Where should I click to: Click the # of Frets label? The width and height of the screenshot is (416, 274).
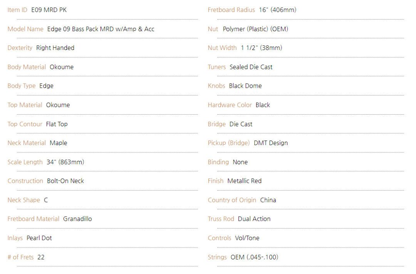(x=20, y=257)
